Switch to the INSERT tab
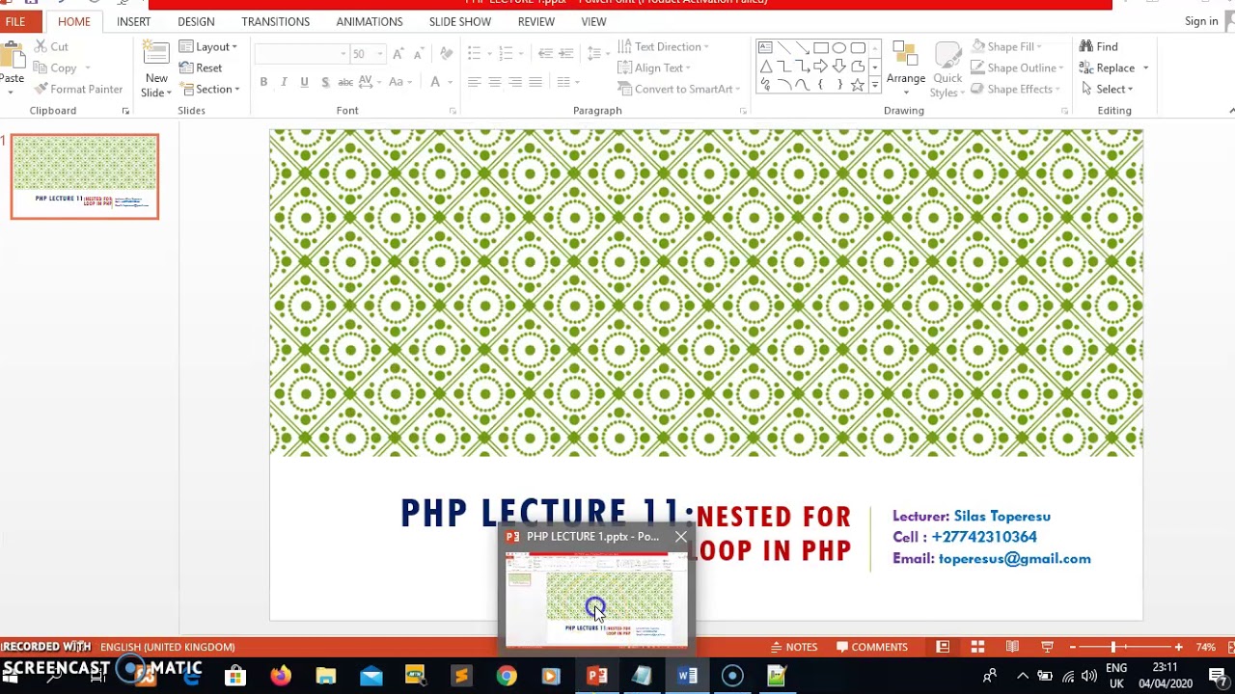The image size is (1235, 694). tap(133, 21)
